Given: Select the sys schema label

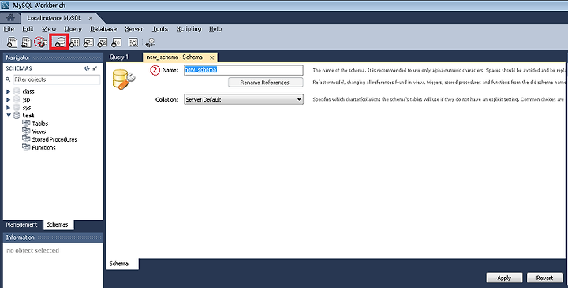Looking at the screenshot, I should coord(27,107).
